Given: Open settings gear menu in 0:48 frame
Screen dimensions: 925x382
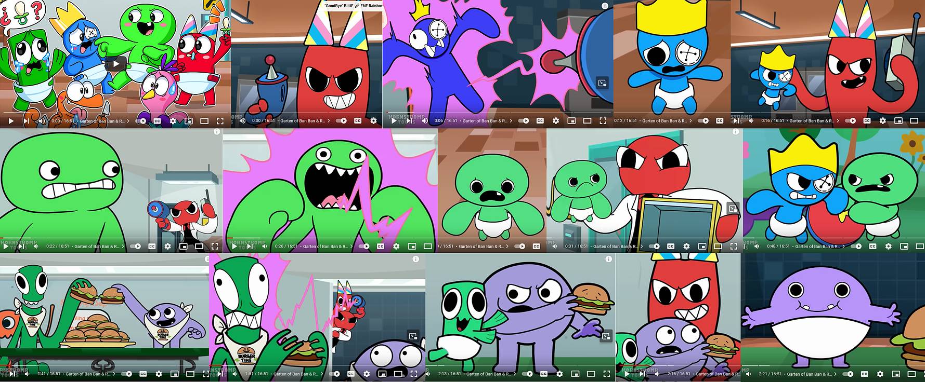Looking at the screenshot, I should [888, 247].
